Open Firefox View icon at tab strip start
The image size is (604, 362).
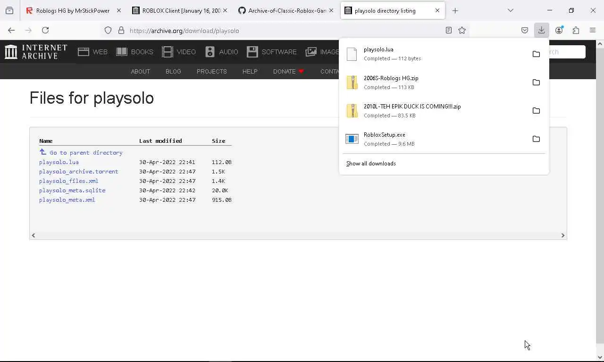(x=9, y=10)
